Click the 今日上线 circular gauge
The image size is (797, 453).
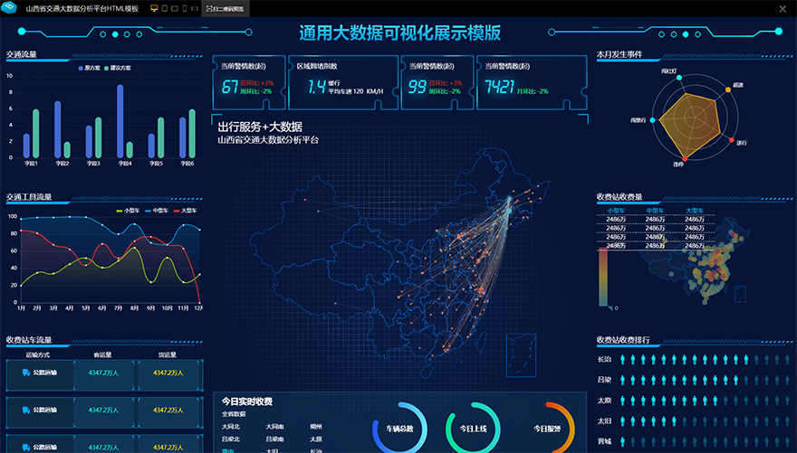pyautogui.click(x=473, y=428)
